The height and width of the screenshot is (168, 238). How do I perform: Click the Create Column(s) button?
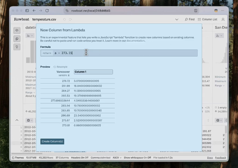pos(52,142)
